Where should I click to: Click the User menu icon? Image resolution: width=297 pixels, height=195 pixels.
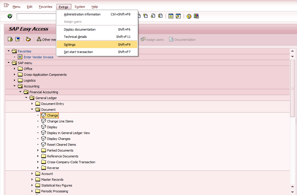click(x=10, y=39)
